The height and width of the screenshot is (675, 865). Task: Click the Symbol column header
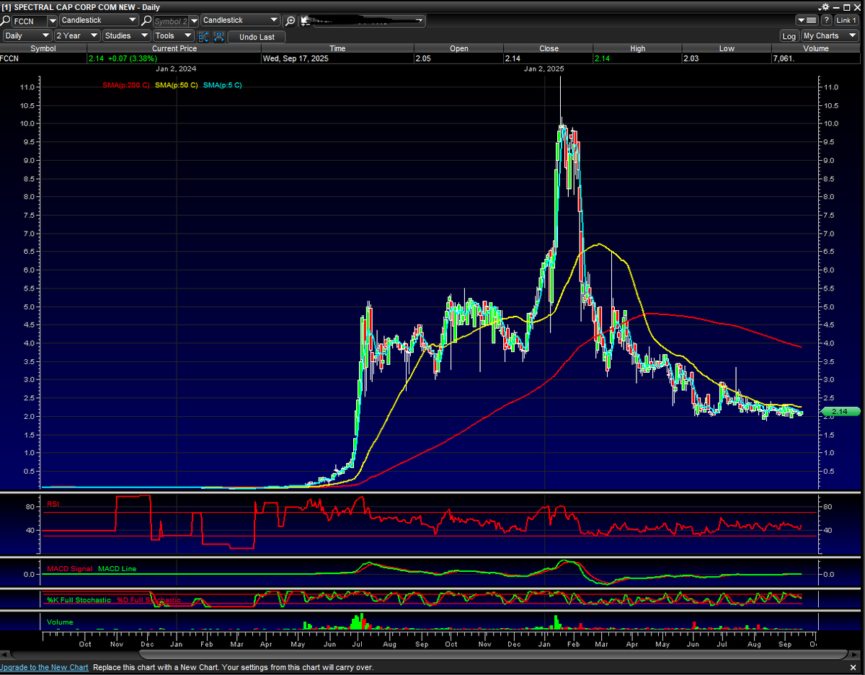[x=43, y=48]
